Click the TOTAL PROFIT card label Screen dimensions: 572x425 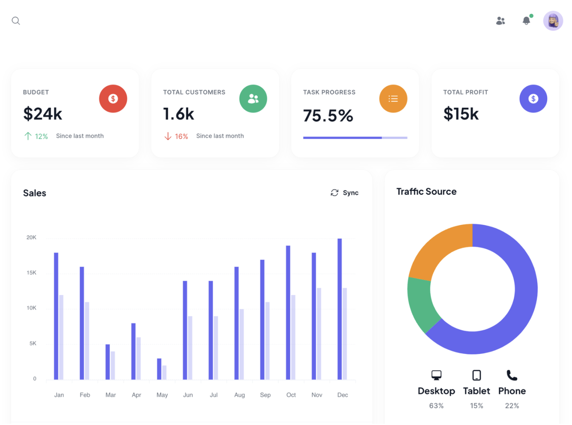click(x=466, y=92)
